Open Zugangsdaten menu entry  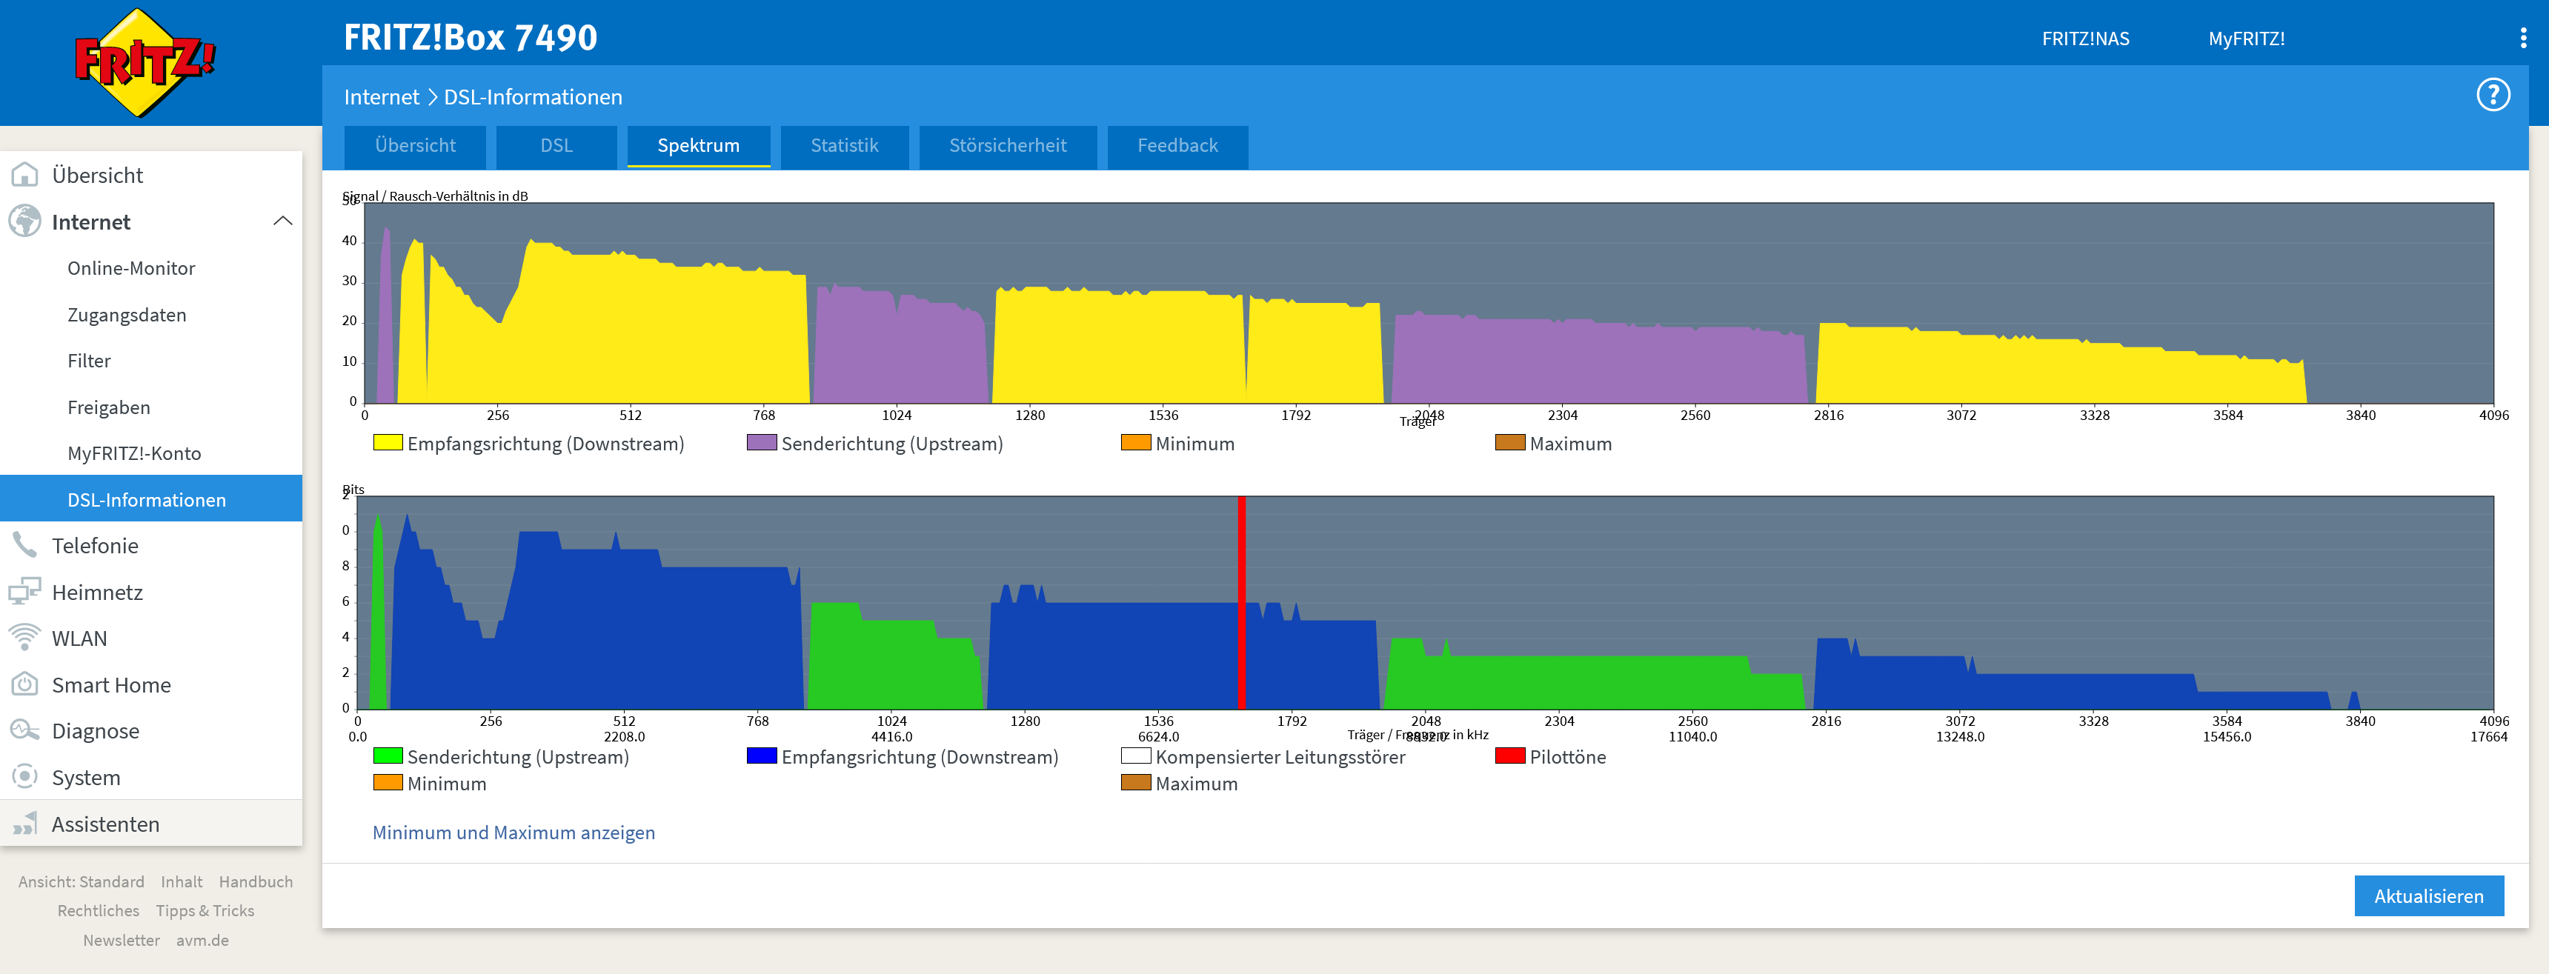[151, 315]
